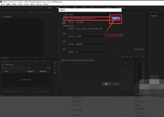Open the 信息 (Info) panel tab
This screenshot has width=164, height=117.
(x=36, y=61)
